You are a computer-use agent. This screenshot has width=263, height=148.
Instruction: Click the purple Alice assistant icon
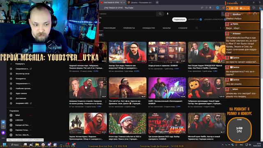coord(3,133)
